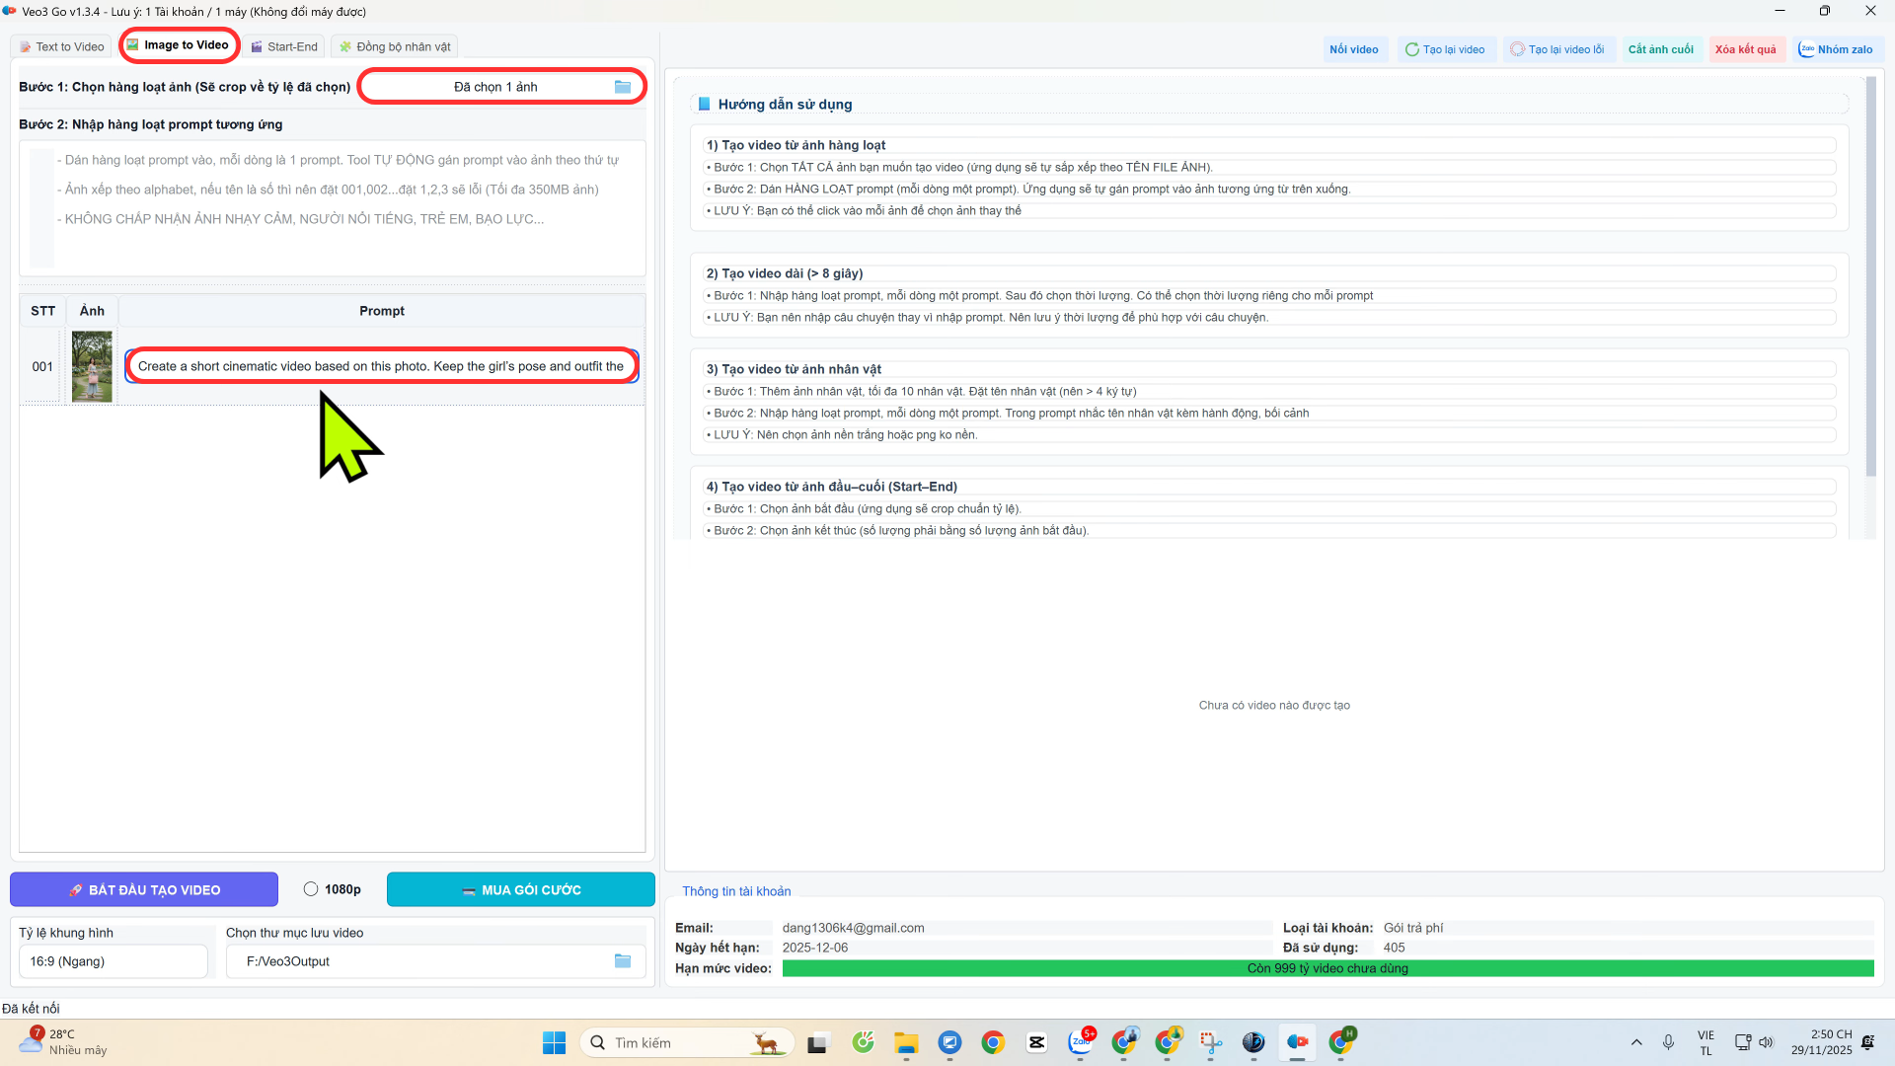1895x1066 pixels.
Task: Open File Explorer in taskbar
Action: [x=906, y=1042]
